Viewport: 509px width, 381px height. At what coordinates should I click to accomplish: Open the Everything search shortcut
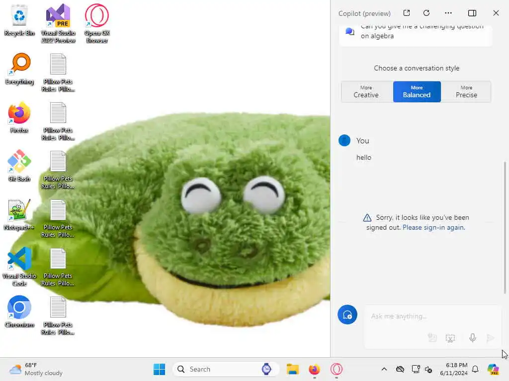[19, 69]
